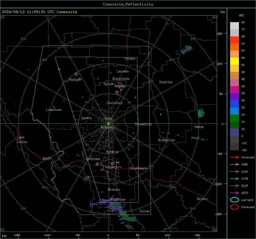
Task: Click the cyan 27ZW arrow in the legend
Action: (234, 179)
